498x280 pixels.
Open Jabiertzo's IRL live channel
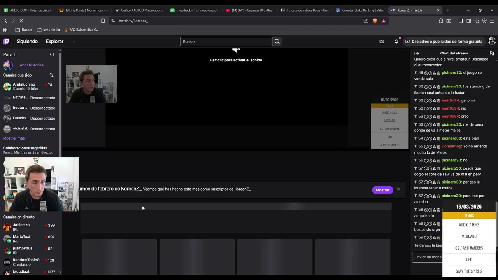[x=30, y=227]
